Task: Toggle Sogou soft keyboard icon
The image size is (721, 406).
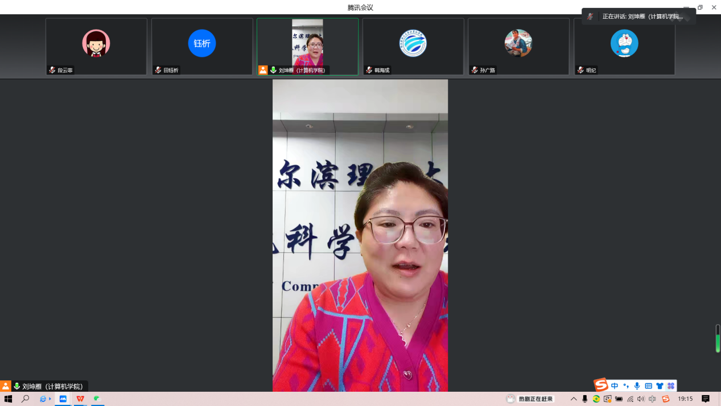Action: pyautogui.click(x=648, y=386)
